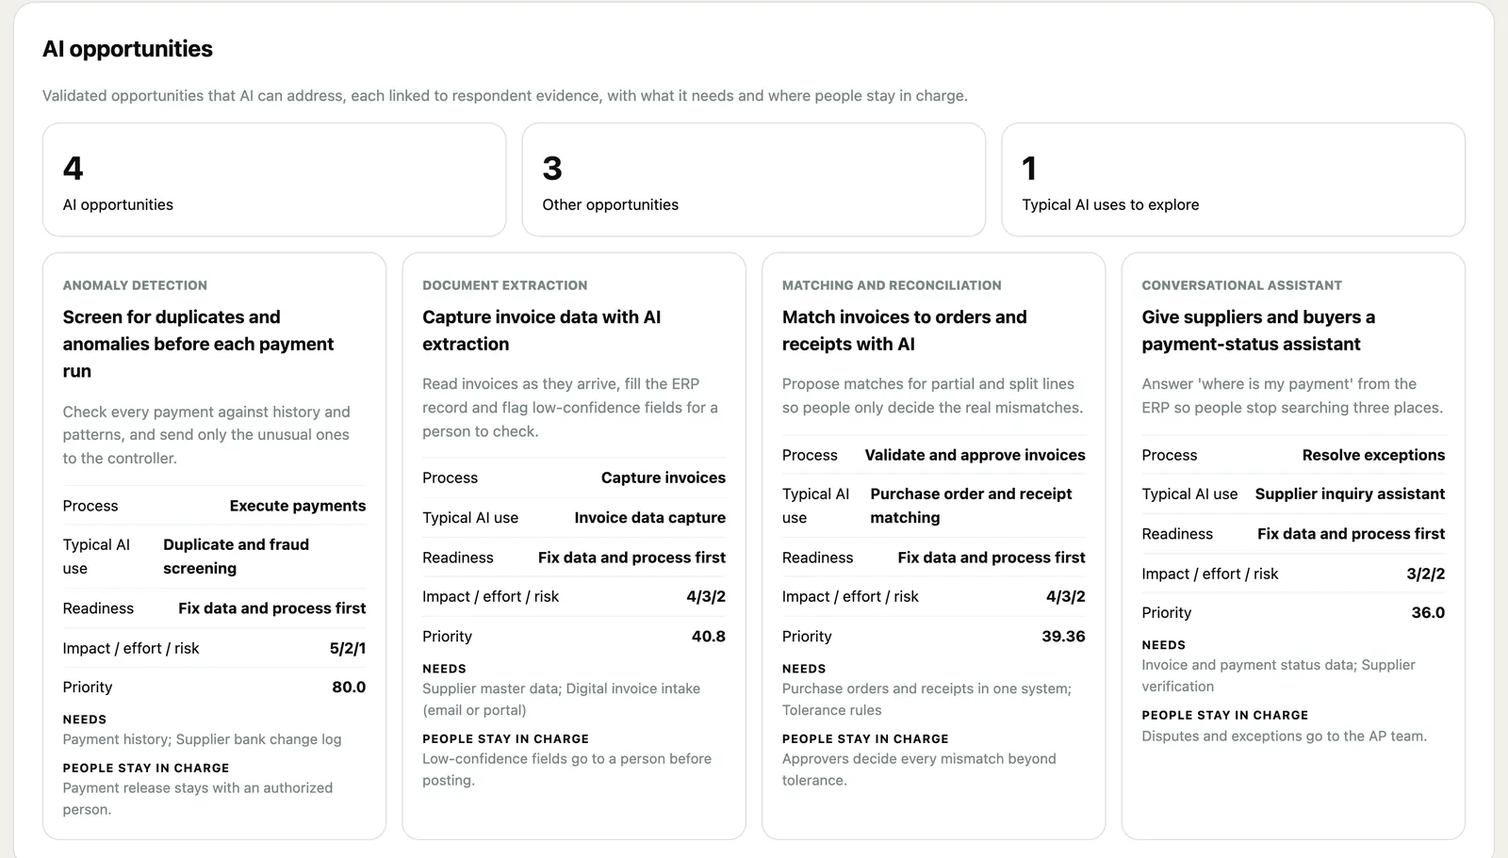Open the 4 AI opportunities summary card
The image size is (1508, 858).
274,180
